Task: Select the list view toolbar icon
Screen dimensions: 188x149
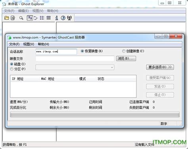Action: 42,18
